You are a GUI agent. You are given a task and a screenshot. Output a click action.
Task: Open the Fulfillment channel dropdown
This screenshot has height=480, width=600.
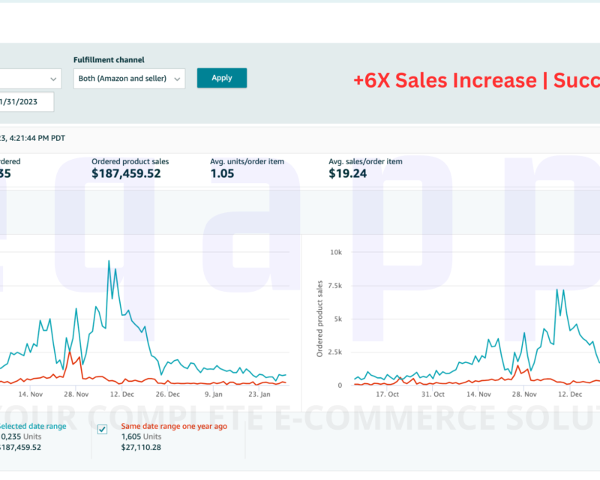tap(129, 78)
